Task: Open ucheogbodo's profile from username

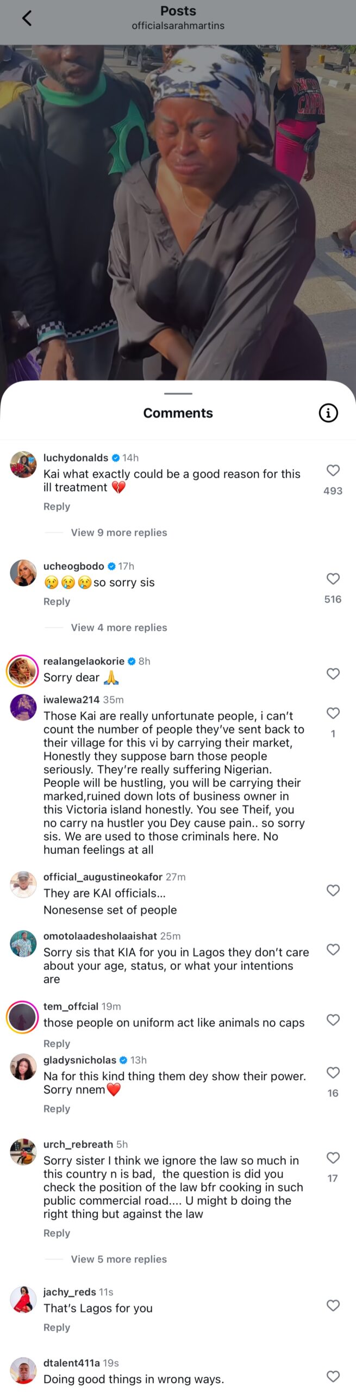Action: click(x=73, y=566)
